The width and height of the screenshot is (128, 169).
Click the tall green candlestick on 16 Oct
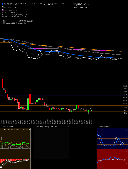[28, 104]
